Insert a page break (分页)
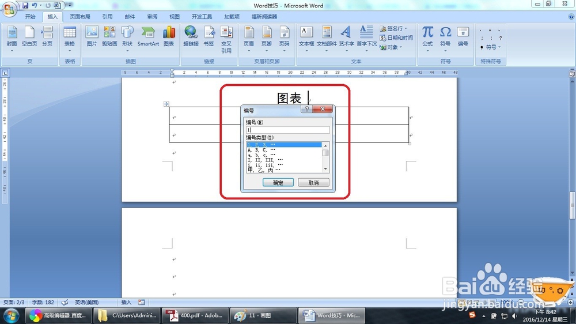Screen dimensions: 576x324 (x=47, y=37)
